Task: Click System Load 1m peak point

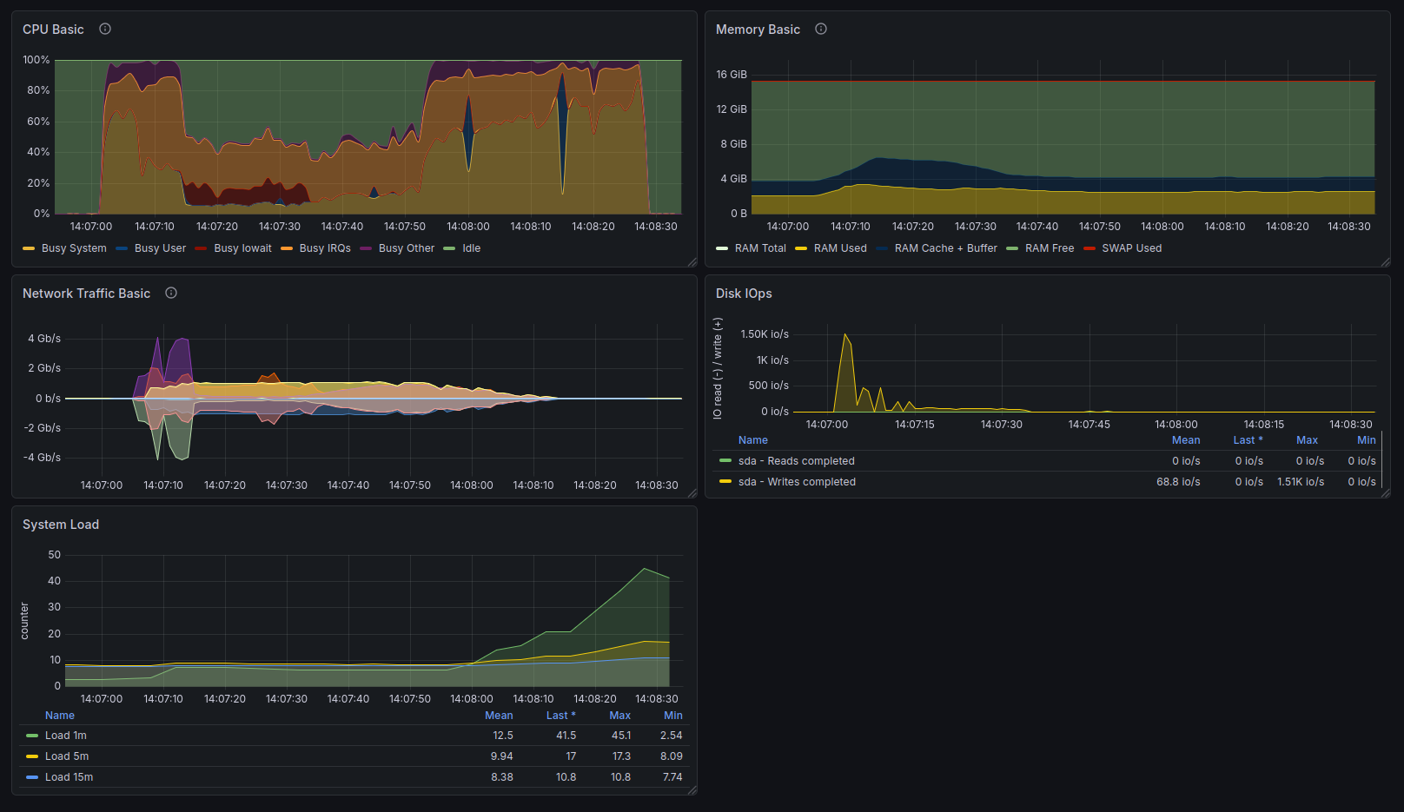Action: point(645,569)
